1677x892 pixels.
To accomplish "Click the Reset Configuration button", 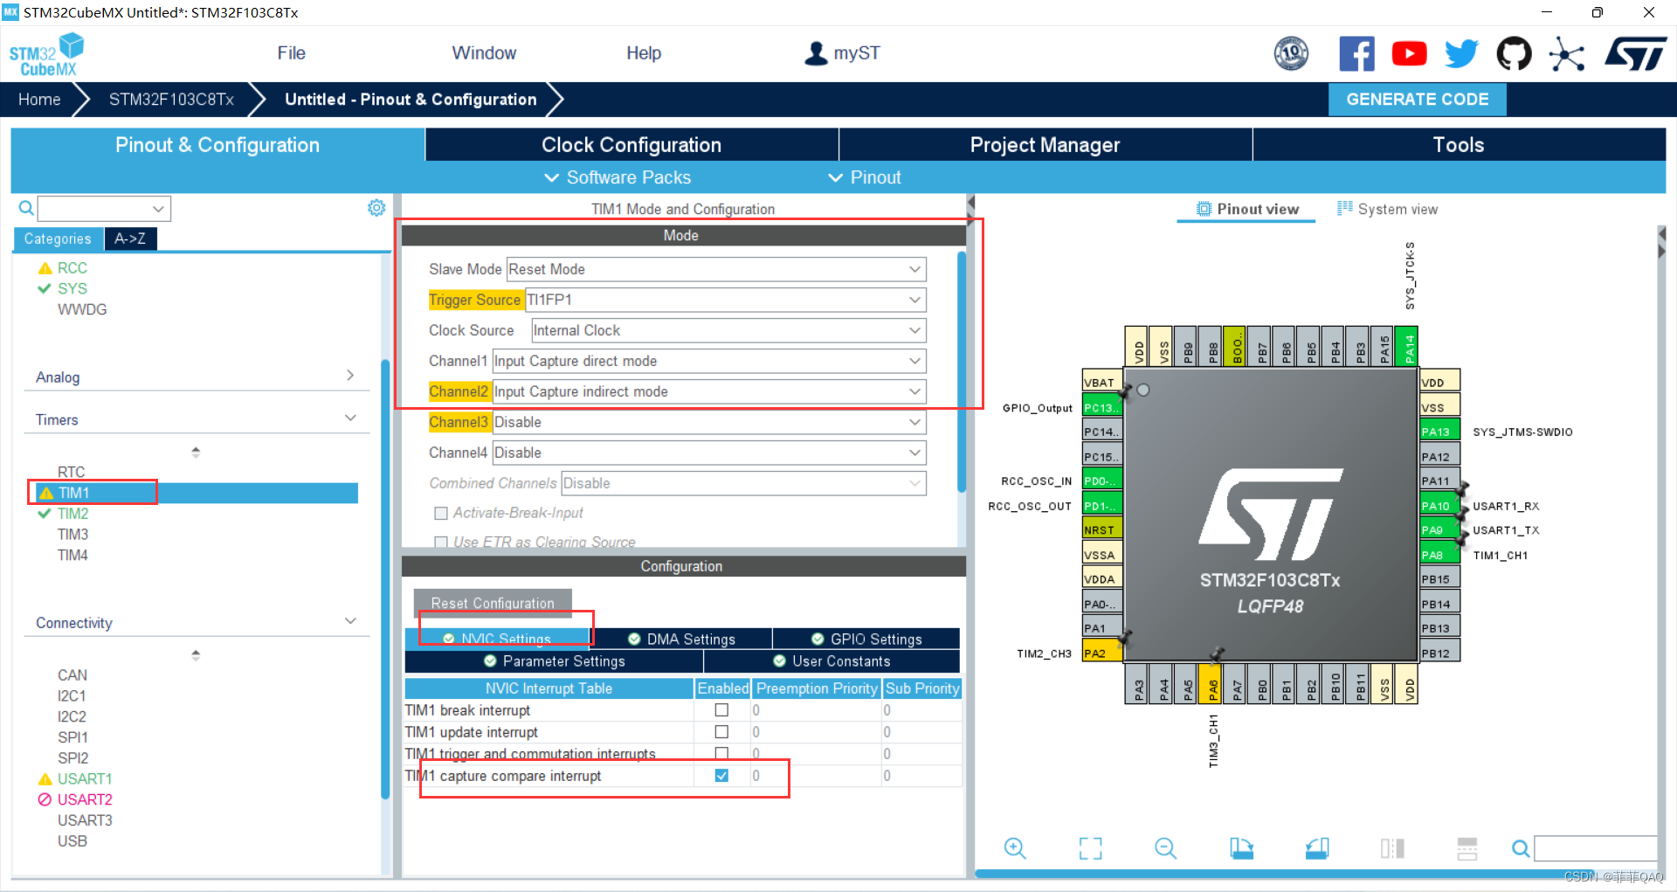I will click(493, 603).
